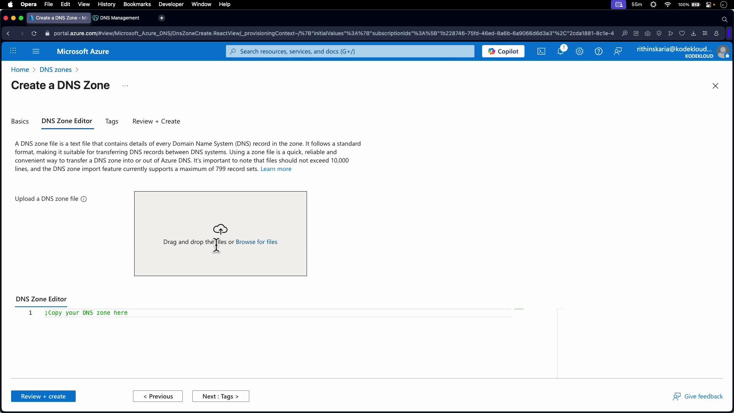Click into the DNS zone editor line 1 text
The height and width of the screenshot is (413, 734).
pyautogui.click(x=86, y=313)
